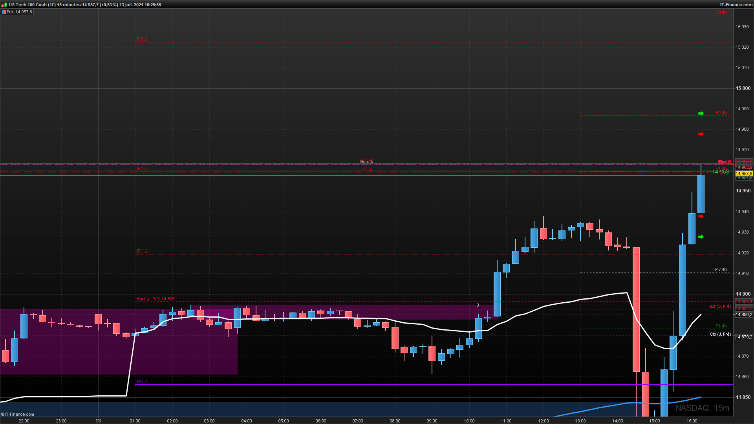Select the yellow current price tag 14 957,8

[744, 174]
